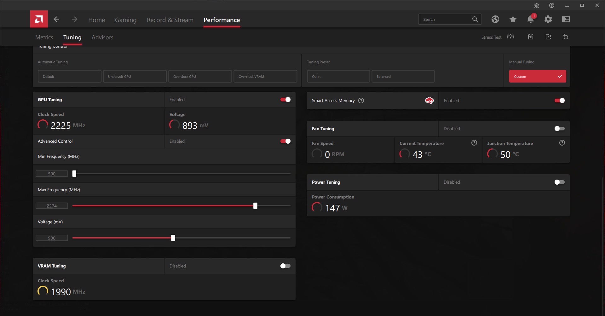Enable Power Tuning
Viewport: 605px width, 316px height.
pyautogui.click(x=559, y=182)
